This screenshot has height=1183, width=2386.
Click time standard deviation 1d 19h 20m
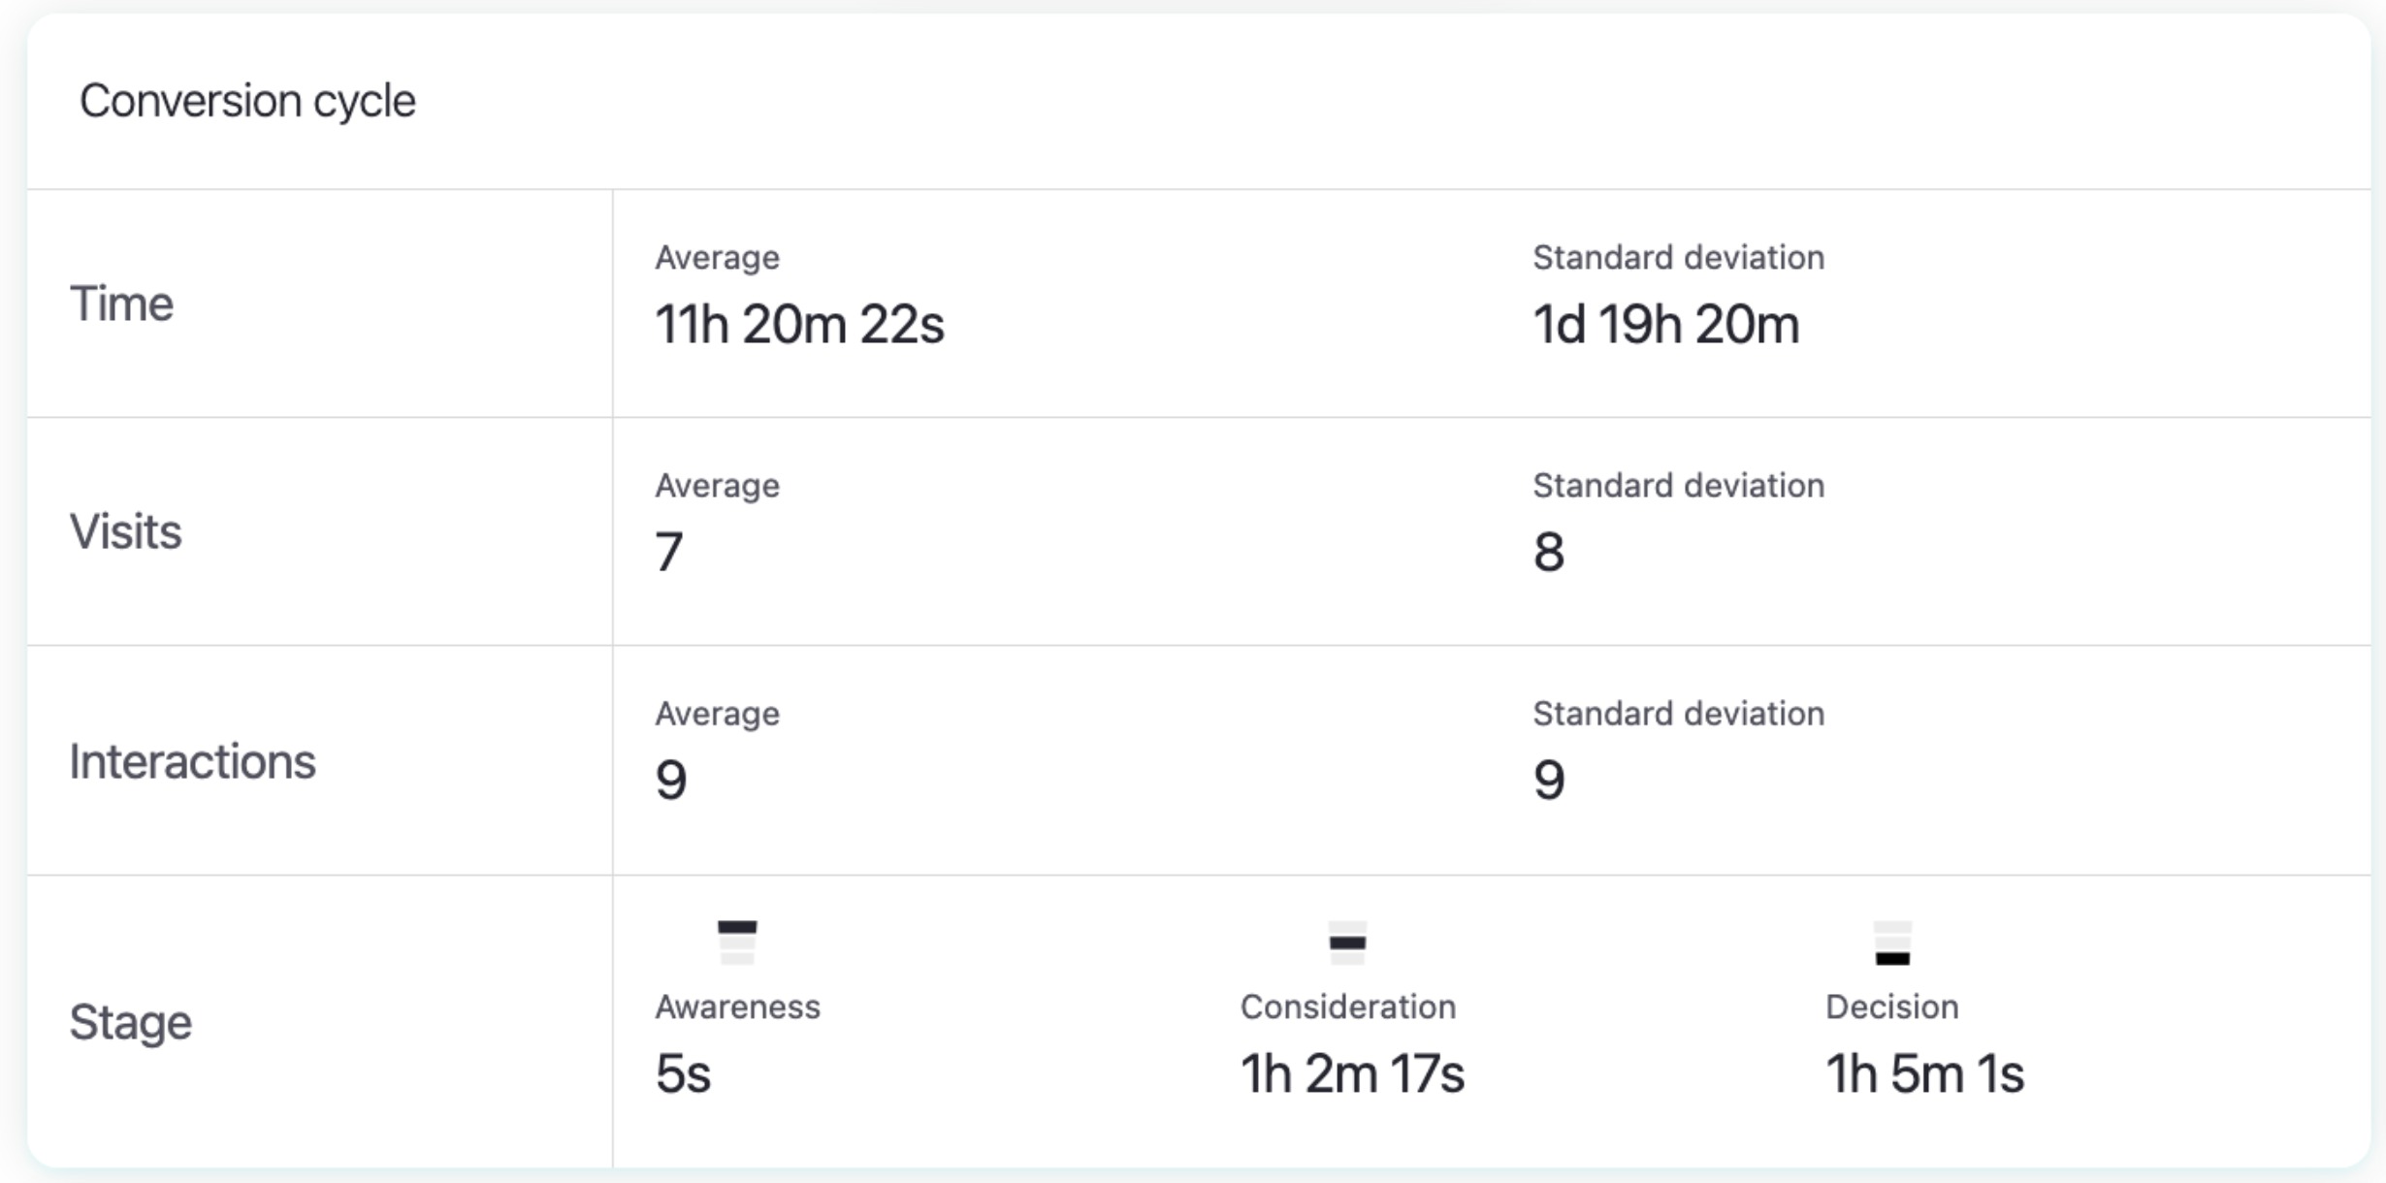tap(1665, 324)
